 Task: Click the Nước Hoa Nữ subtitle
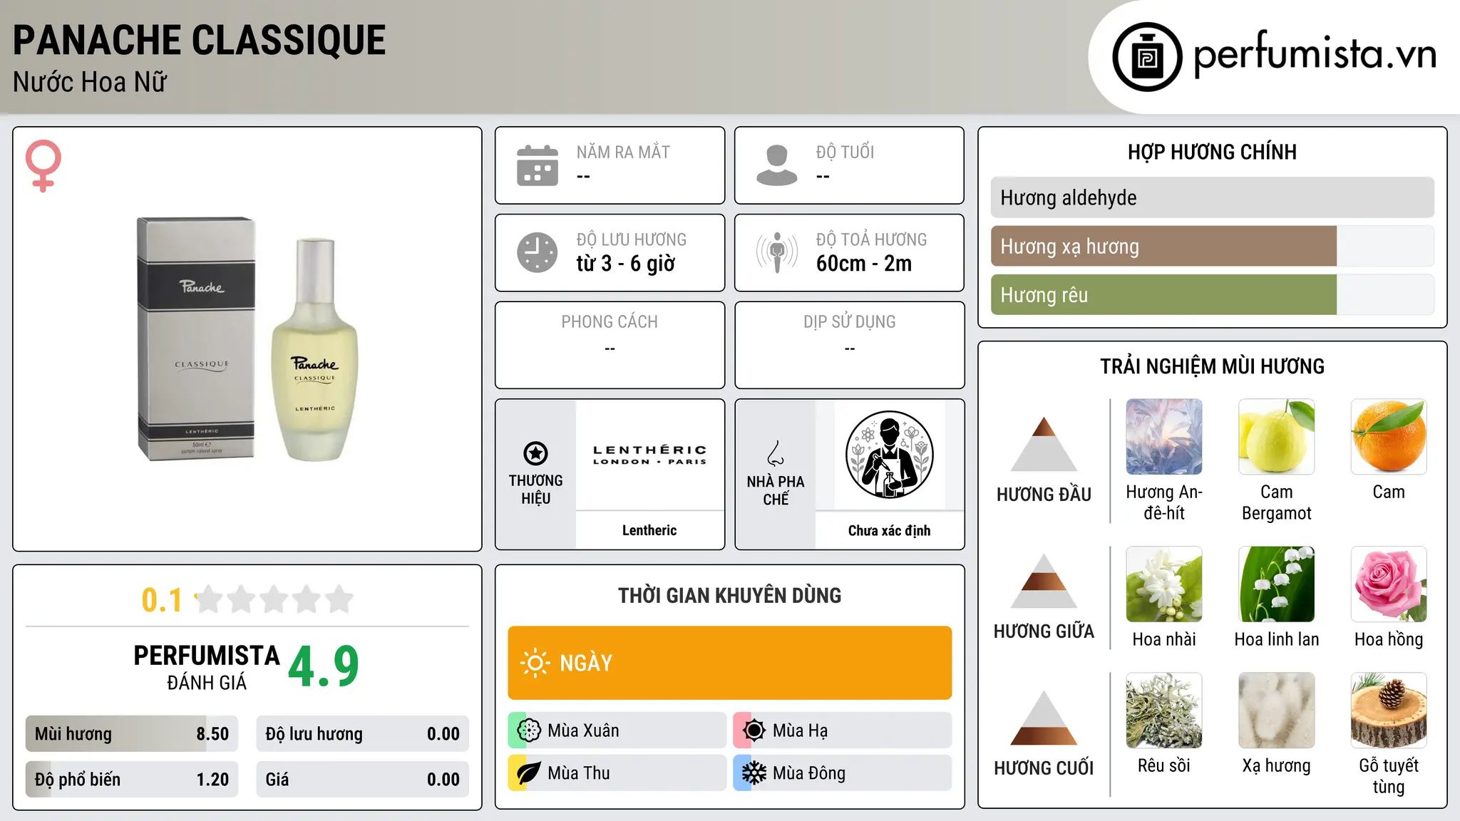coord(90,82)
